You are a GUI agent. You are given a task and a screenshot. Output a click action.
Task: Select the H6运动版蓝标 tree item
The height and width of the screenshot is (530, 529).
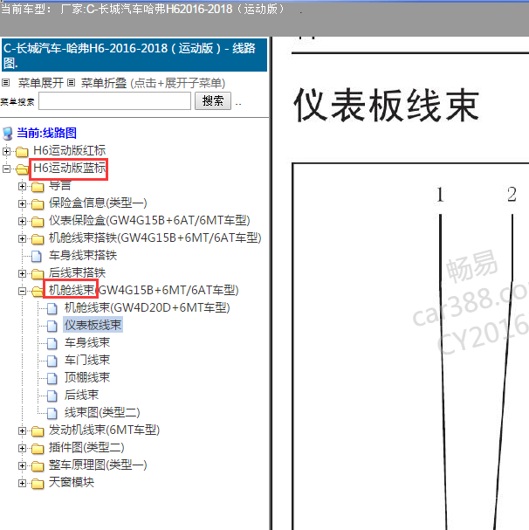tap(69, 168)
